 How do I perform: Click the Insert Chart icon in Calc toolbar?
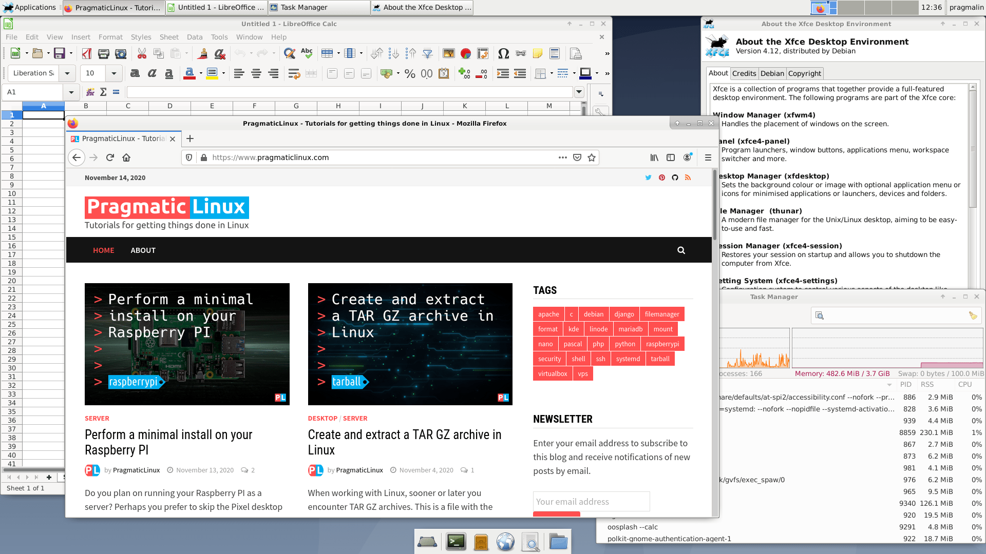click(466, 53)
